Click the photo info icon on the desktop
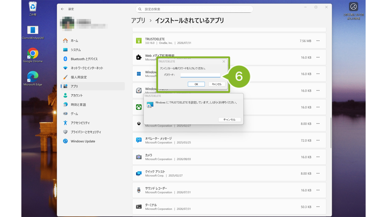Image resolution: width=387 pixels, height=217 pixels. click(353, 7)
